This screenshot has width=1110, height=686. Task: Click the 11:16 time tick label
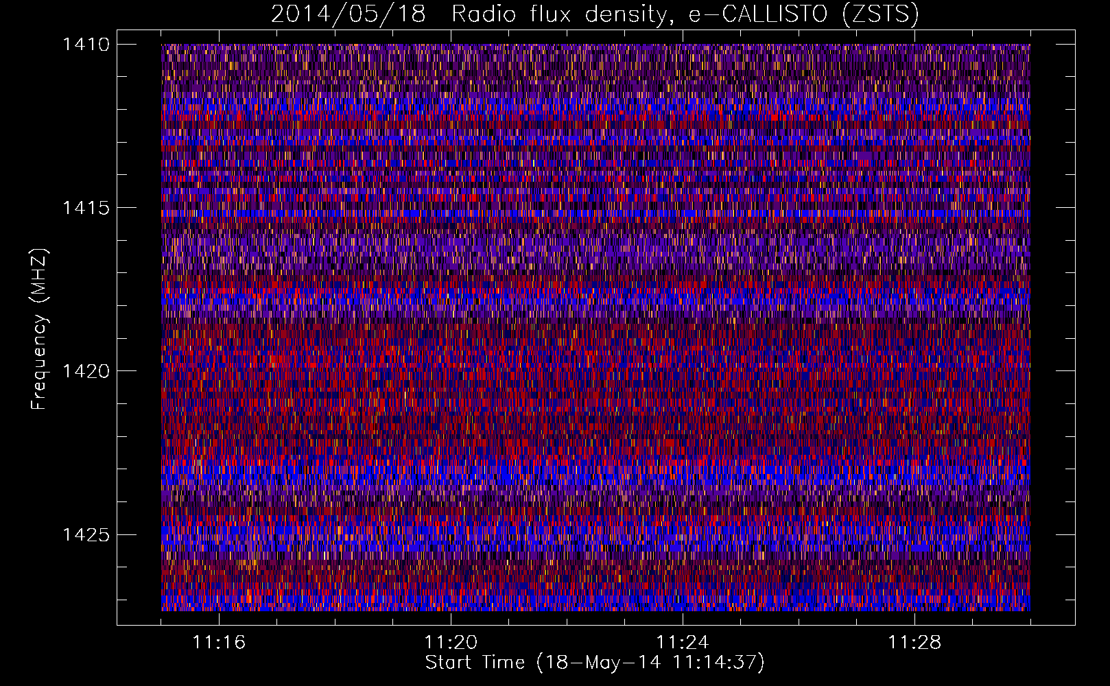[x=219, y=643]
